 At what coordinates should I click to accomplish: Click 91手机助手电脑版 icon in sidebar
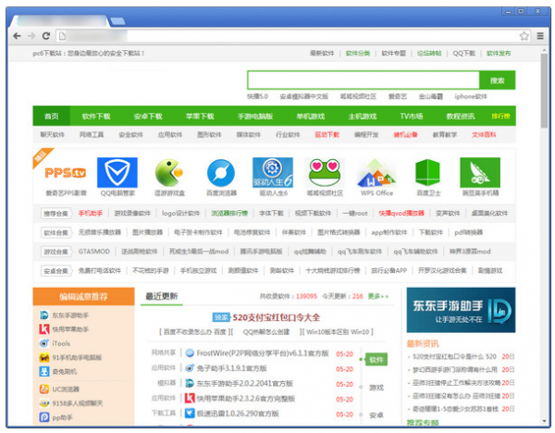point(43,357)
